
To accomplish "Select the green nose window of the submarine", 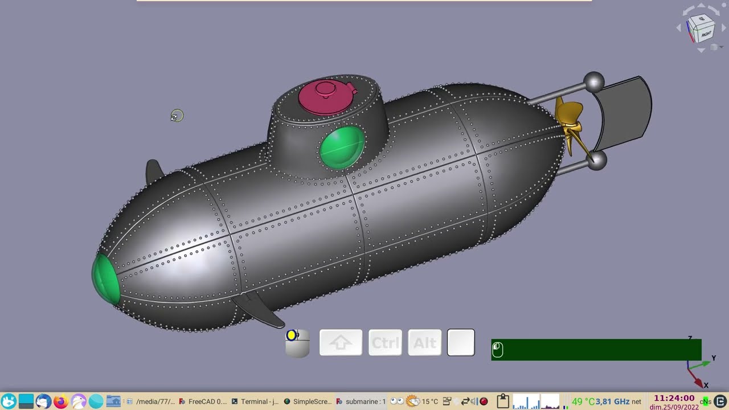I will (x=106, y=280).
